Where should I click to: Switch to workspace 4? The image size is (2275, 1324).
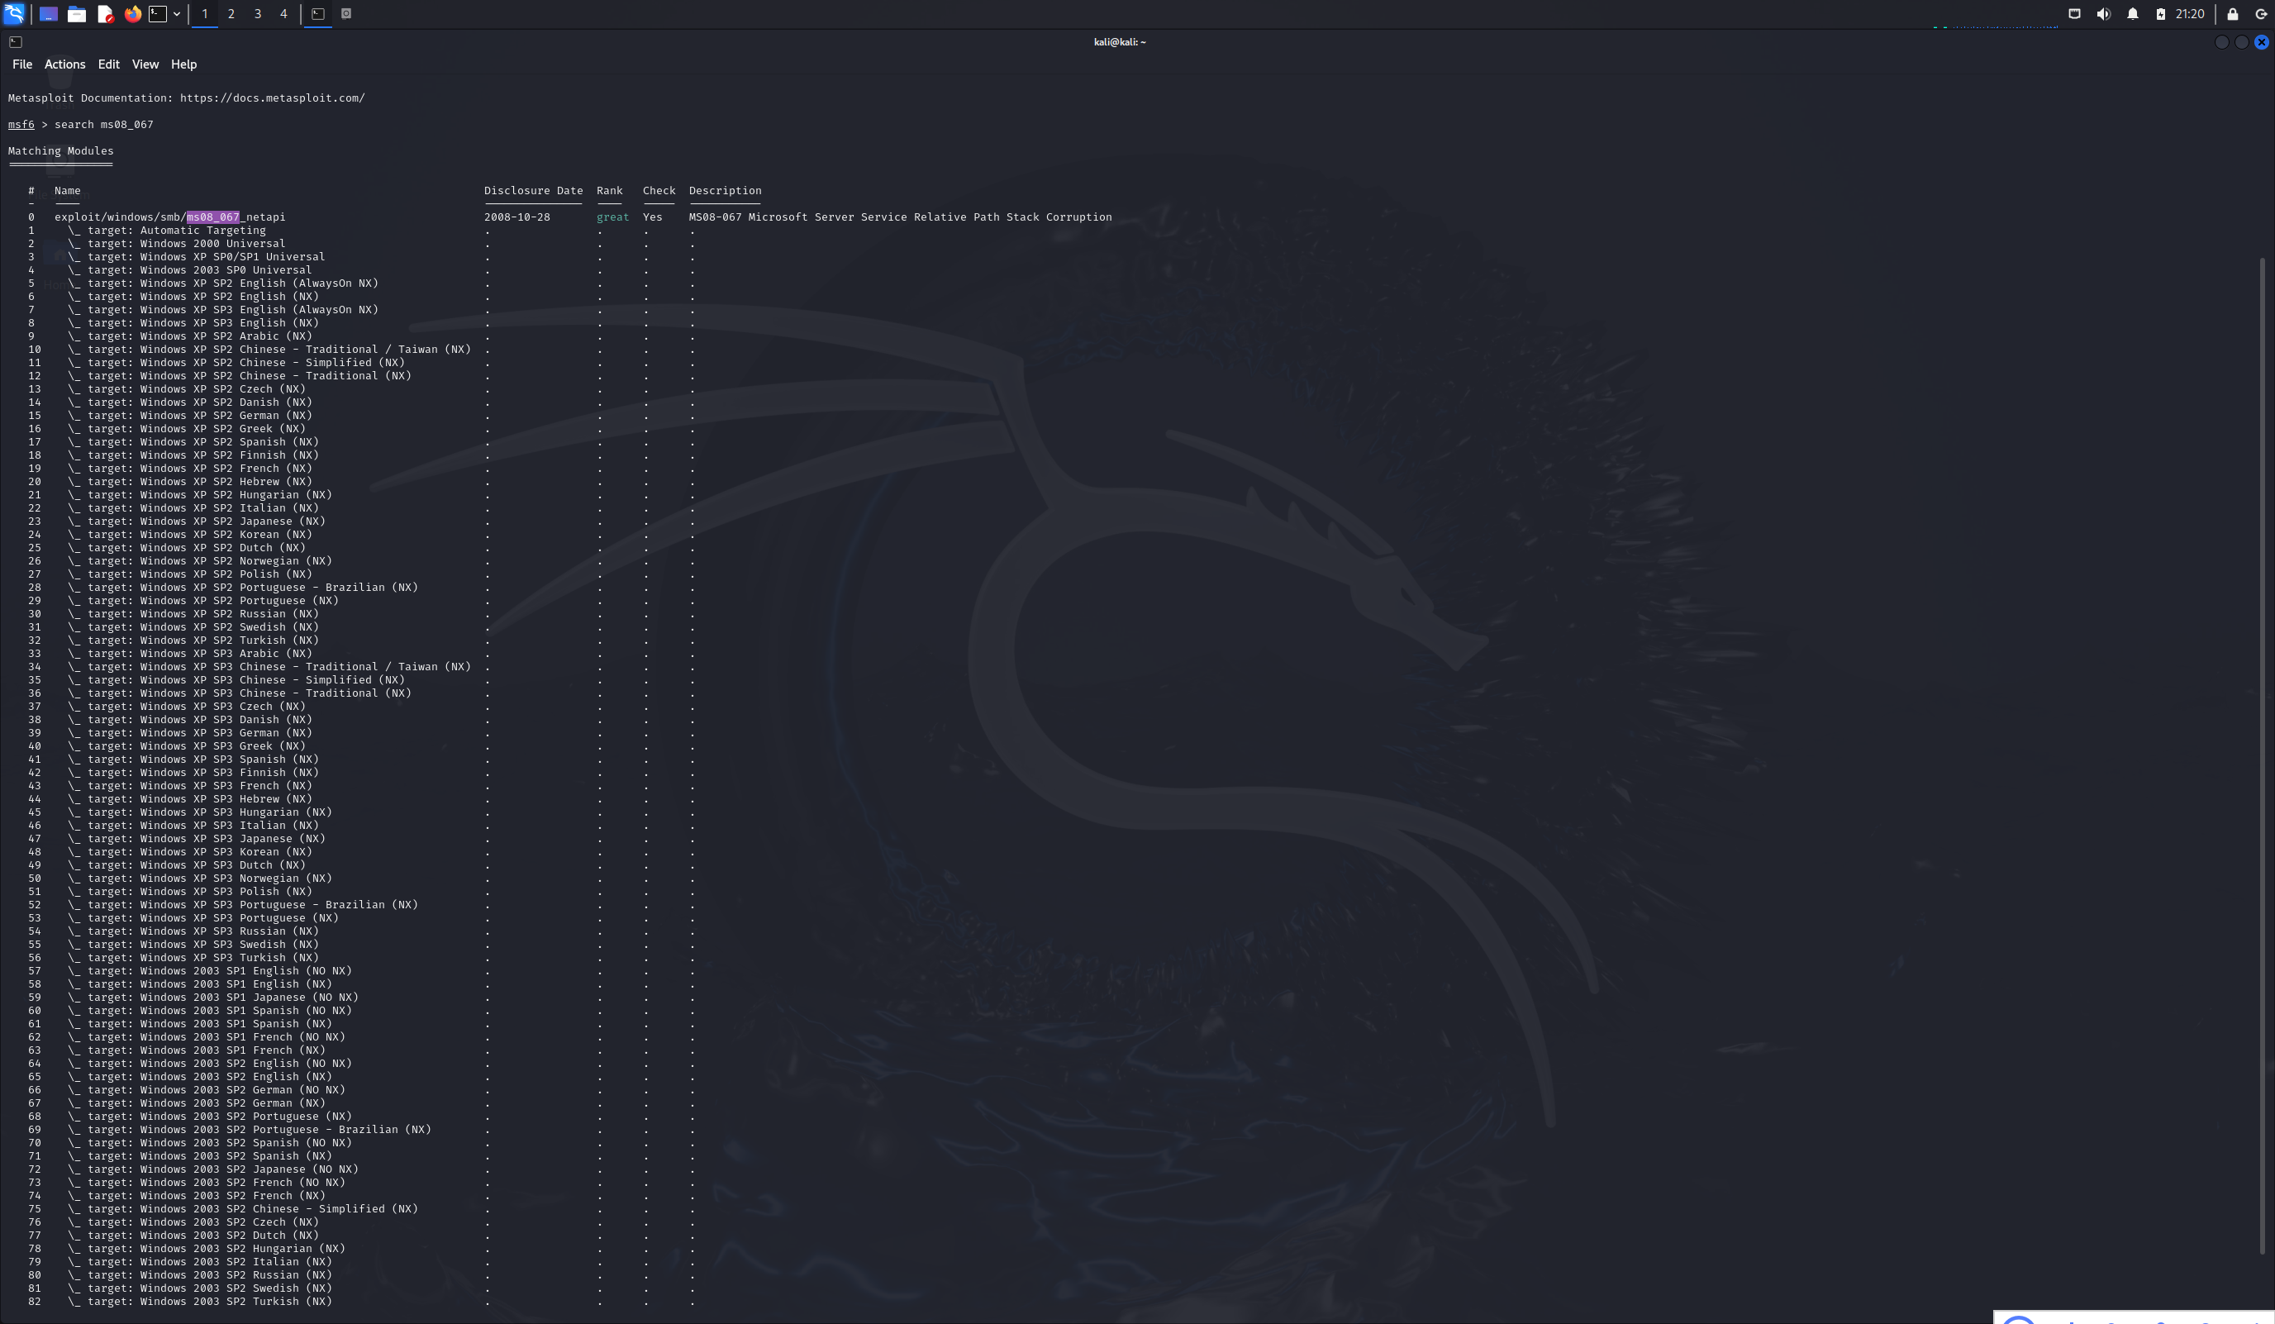(283, 13)
